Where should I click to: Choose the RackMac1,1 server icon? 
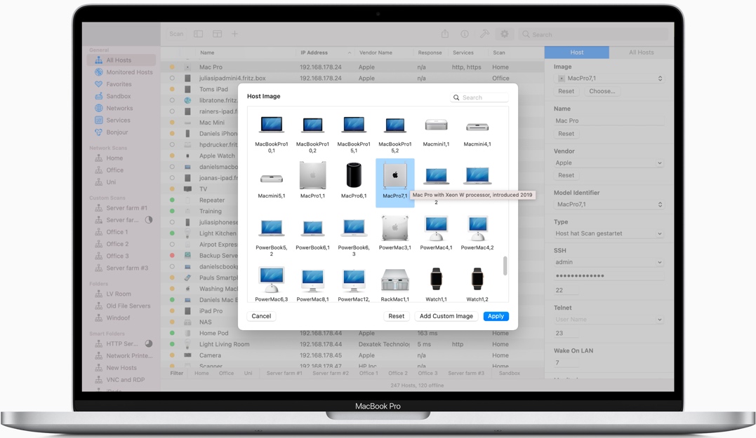pos(394,280)
